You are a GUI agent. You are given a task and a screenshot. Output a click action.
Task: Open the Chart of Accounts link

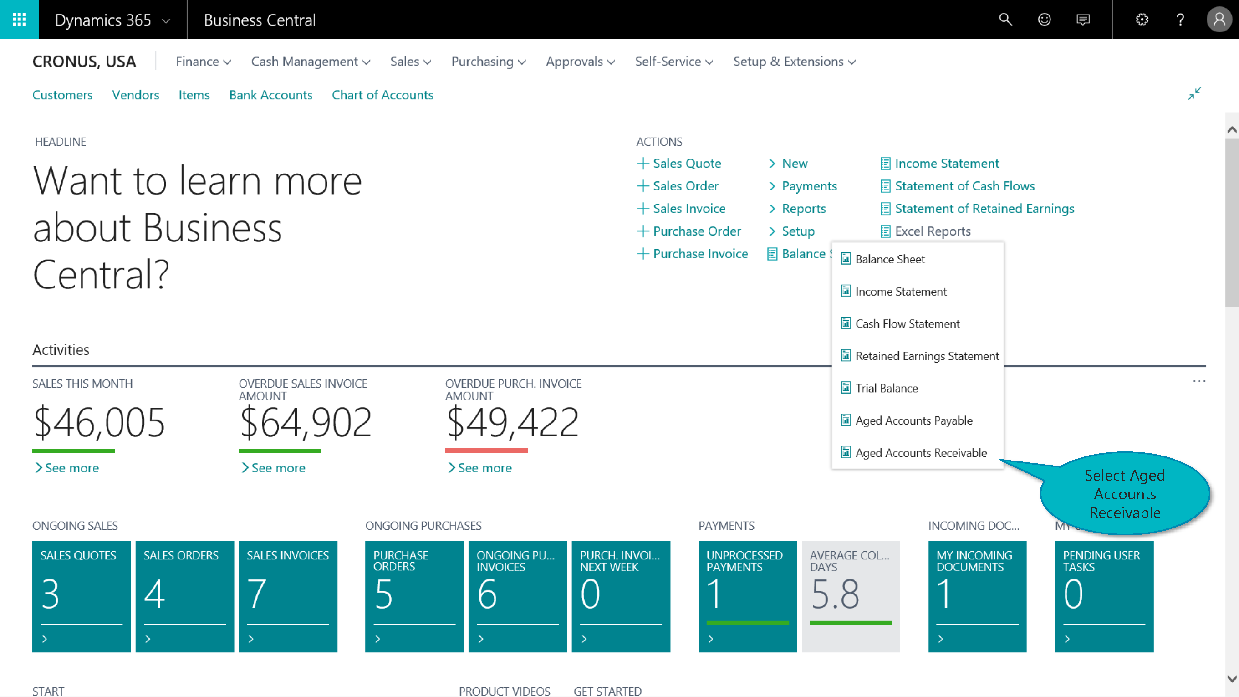[382, 95]
